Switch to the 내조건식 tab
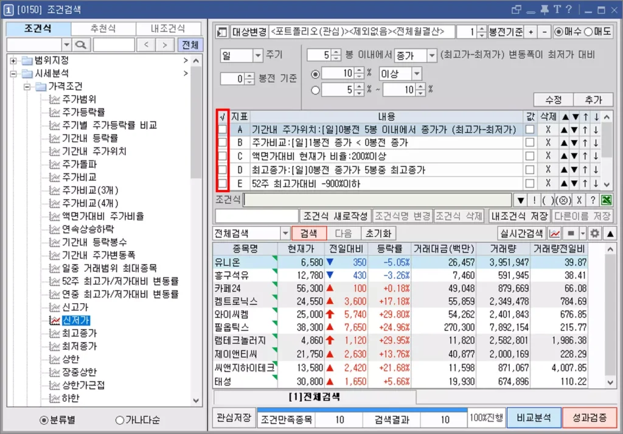The height and width of the screenshot is (434, 623). [168, 29]
